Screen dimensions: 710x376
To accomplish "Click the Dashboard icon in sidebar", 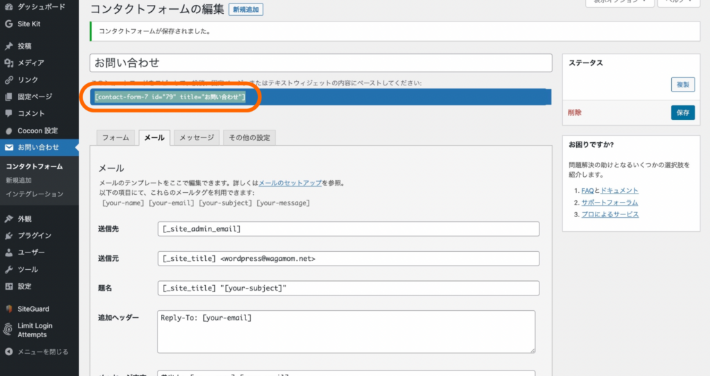I will [9, 7].
